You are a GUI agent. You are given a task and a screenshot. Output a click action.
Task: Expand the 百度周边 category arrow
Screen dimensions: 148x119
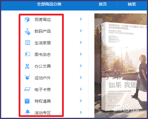[81, 19]
